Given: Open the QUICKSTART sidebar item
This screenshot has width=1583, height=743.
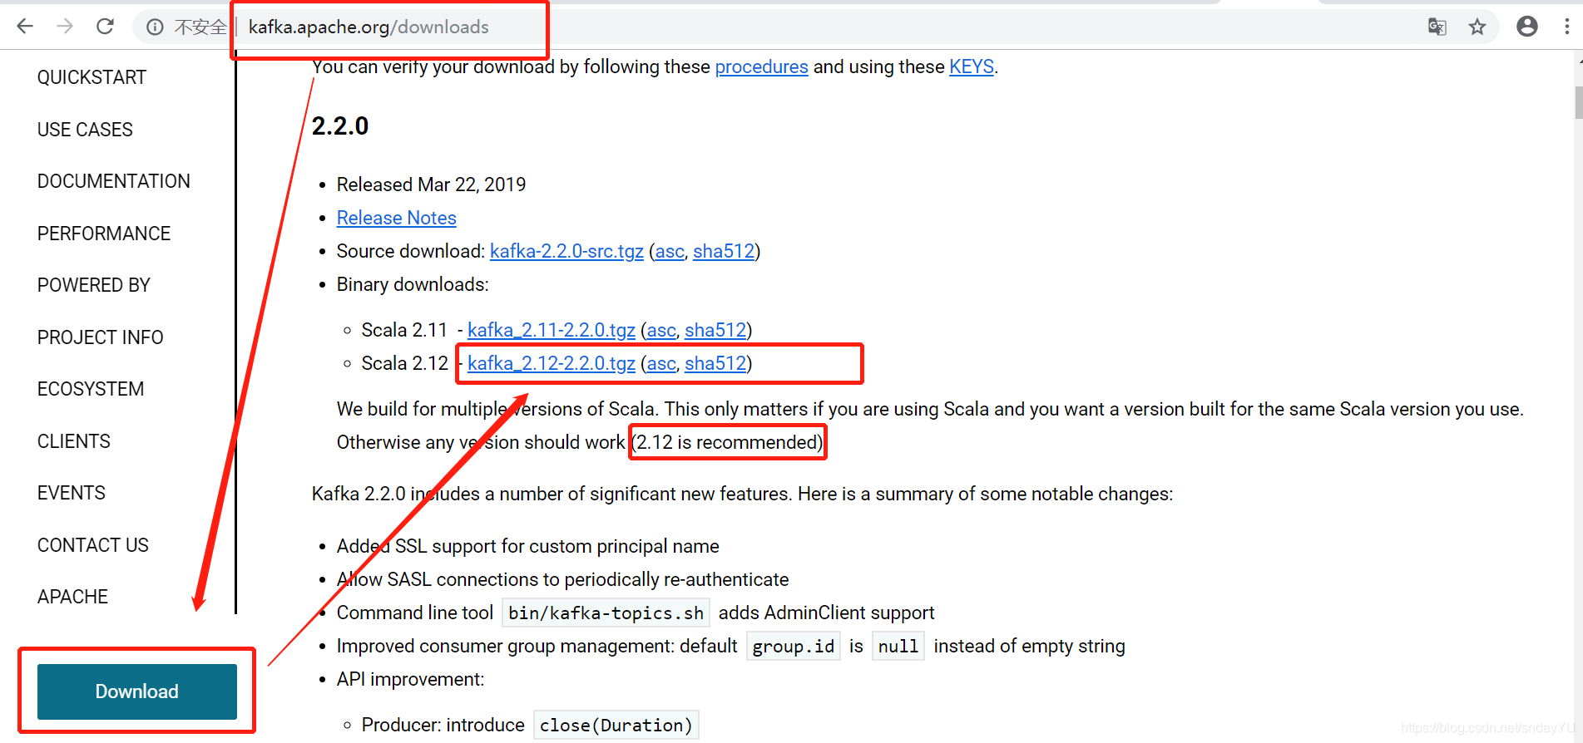Looking at the screenshot, I should (92, 77).
